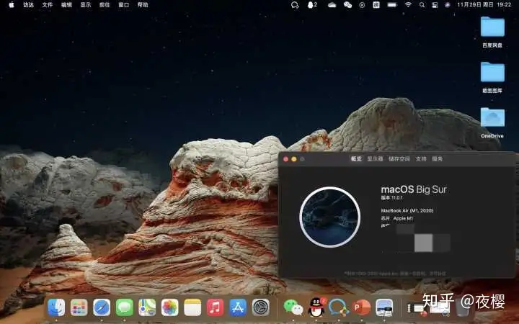Launch PowerPoint from the Dock
The width and height of the screenshot is (519, 324).
tap(361, 307)
